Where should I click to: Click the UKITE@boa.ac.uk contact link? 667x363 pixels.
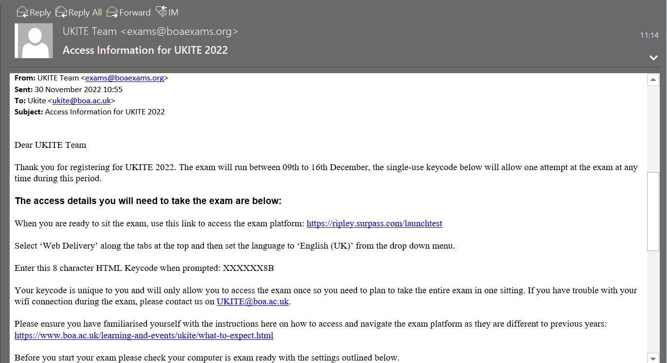click(253, 301)
